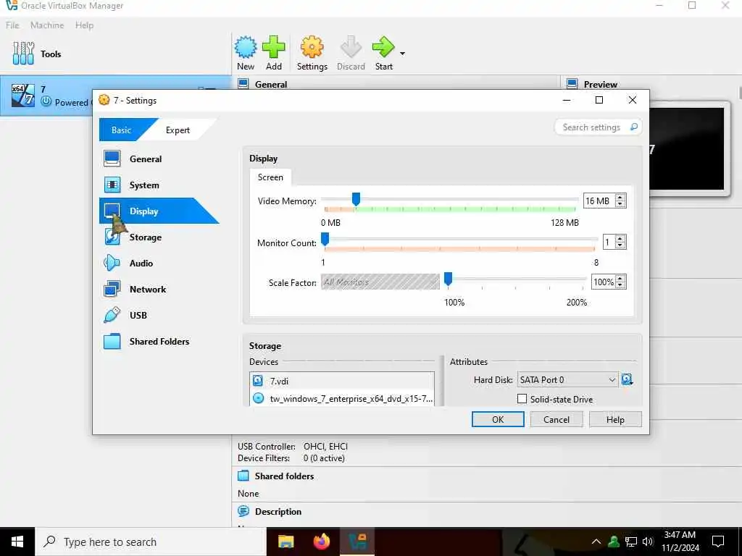Screen dimensions: 742x556
Task: Open the General settings category
Action: [x=145, y=159]
